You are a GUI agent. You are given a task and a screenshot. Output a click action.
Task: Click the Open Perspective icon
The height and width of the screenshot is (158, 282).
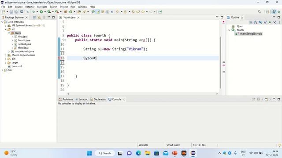point(267,12)
